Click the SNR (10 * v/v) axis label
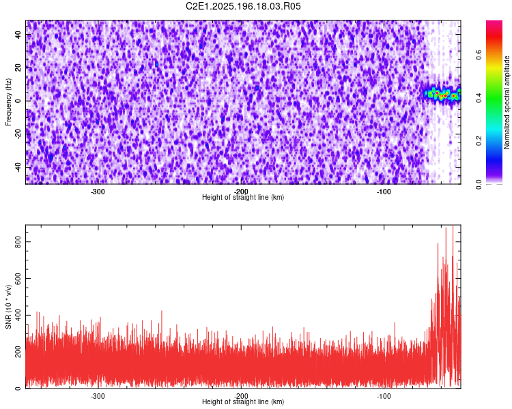The image size is (512, 409). point(8,307)
